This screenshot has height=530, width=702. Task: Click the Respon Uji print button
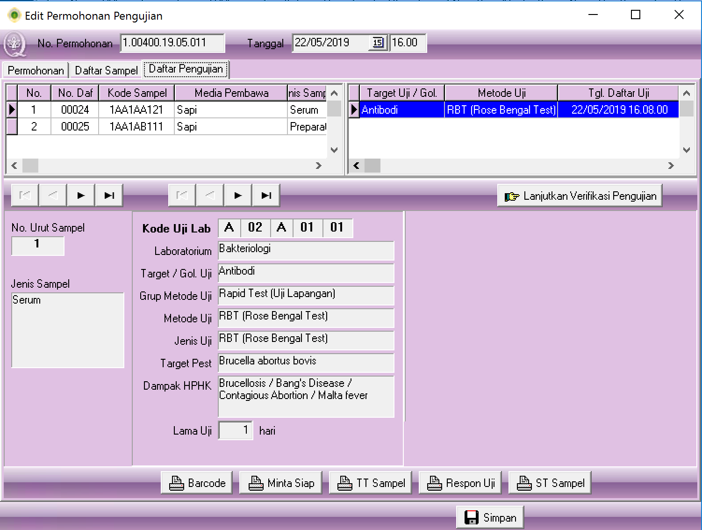[460, 483]
